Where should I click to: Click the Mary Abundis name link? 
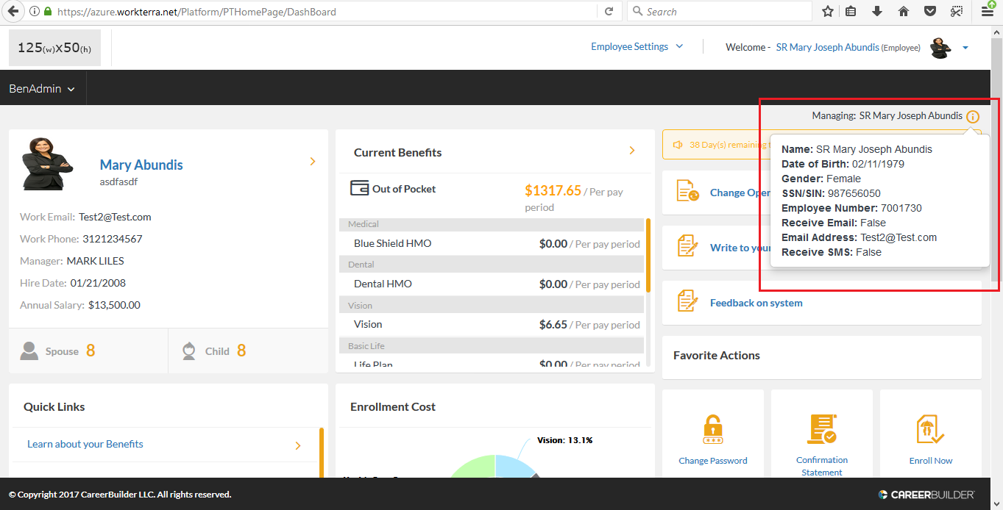pos(141,165)
